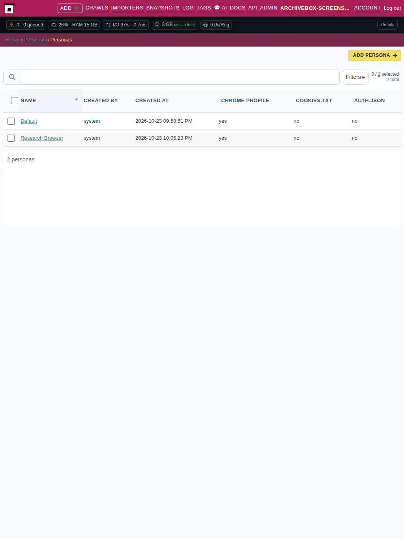Image resolution: width=404 pixels, height=539 pixels.
Task: Open the Account page
Action: 367,8
